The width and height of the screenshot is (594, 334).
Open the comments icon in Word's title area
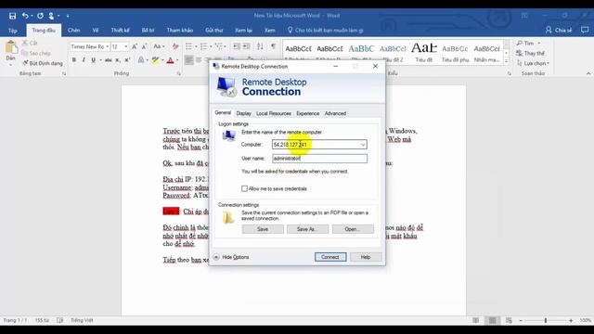pos(585,30)
